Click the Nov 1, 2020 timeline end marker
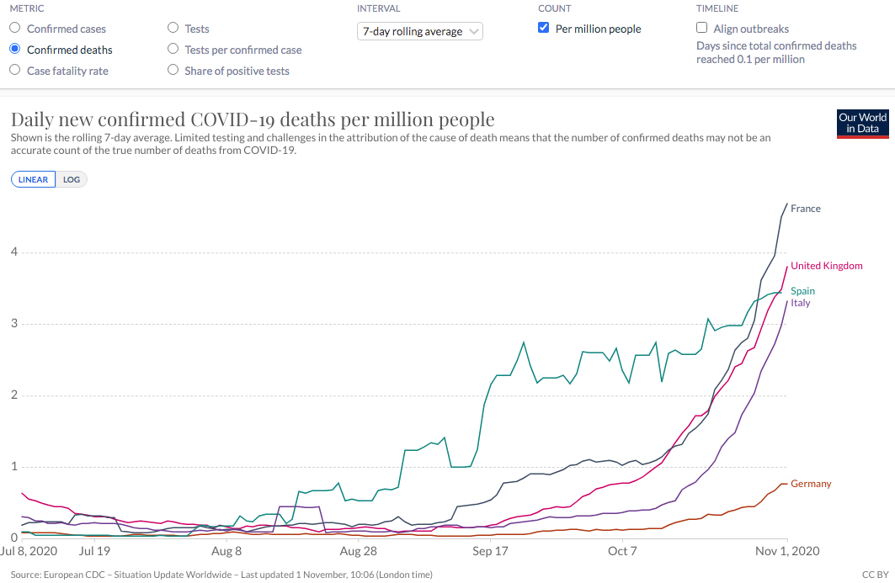The image size is (895, 583). click(x=786, y=551)
